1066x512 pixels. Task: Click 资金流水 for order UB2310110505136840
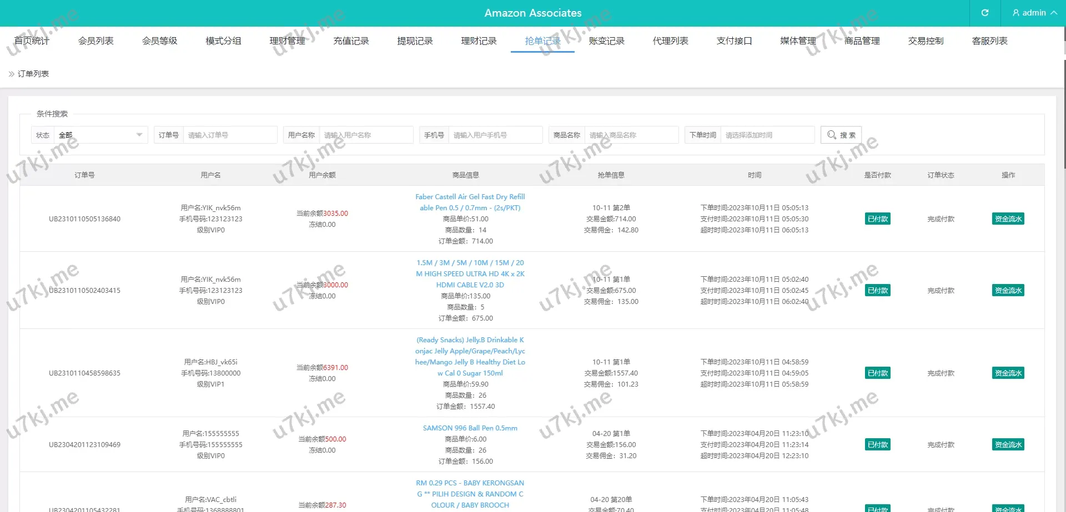click(x=1008, y=219)
